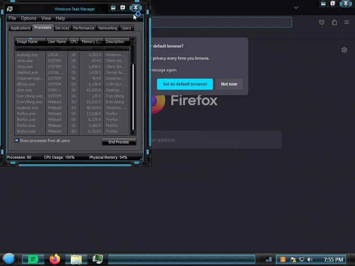Click Not now in Firefox prompt

pos(229,84)
